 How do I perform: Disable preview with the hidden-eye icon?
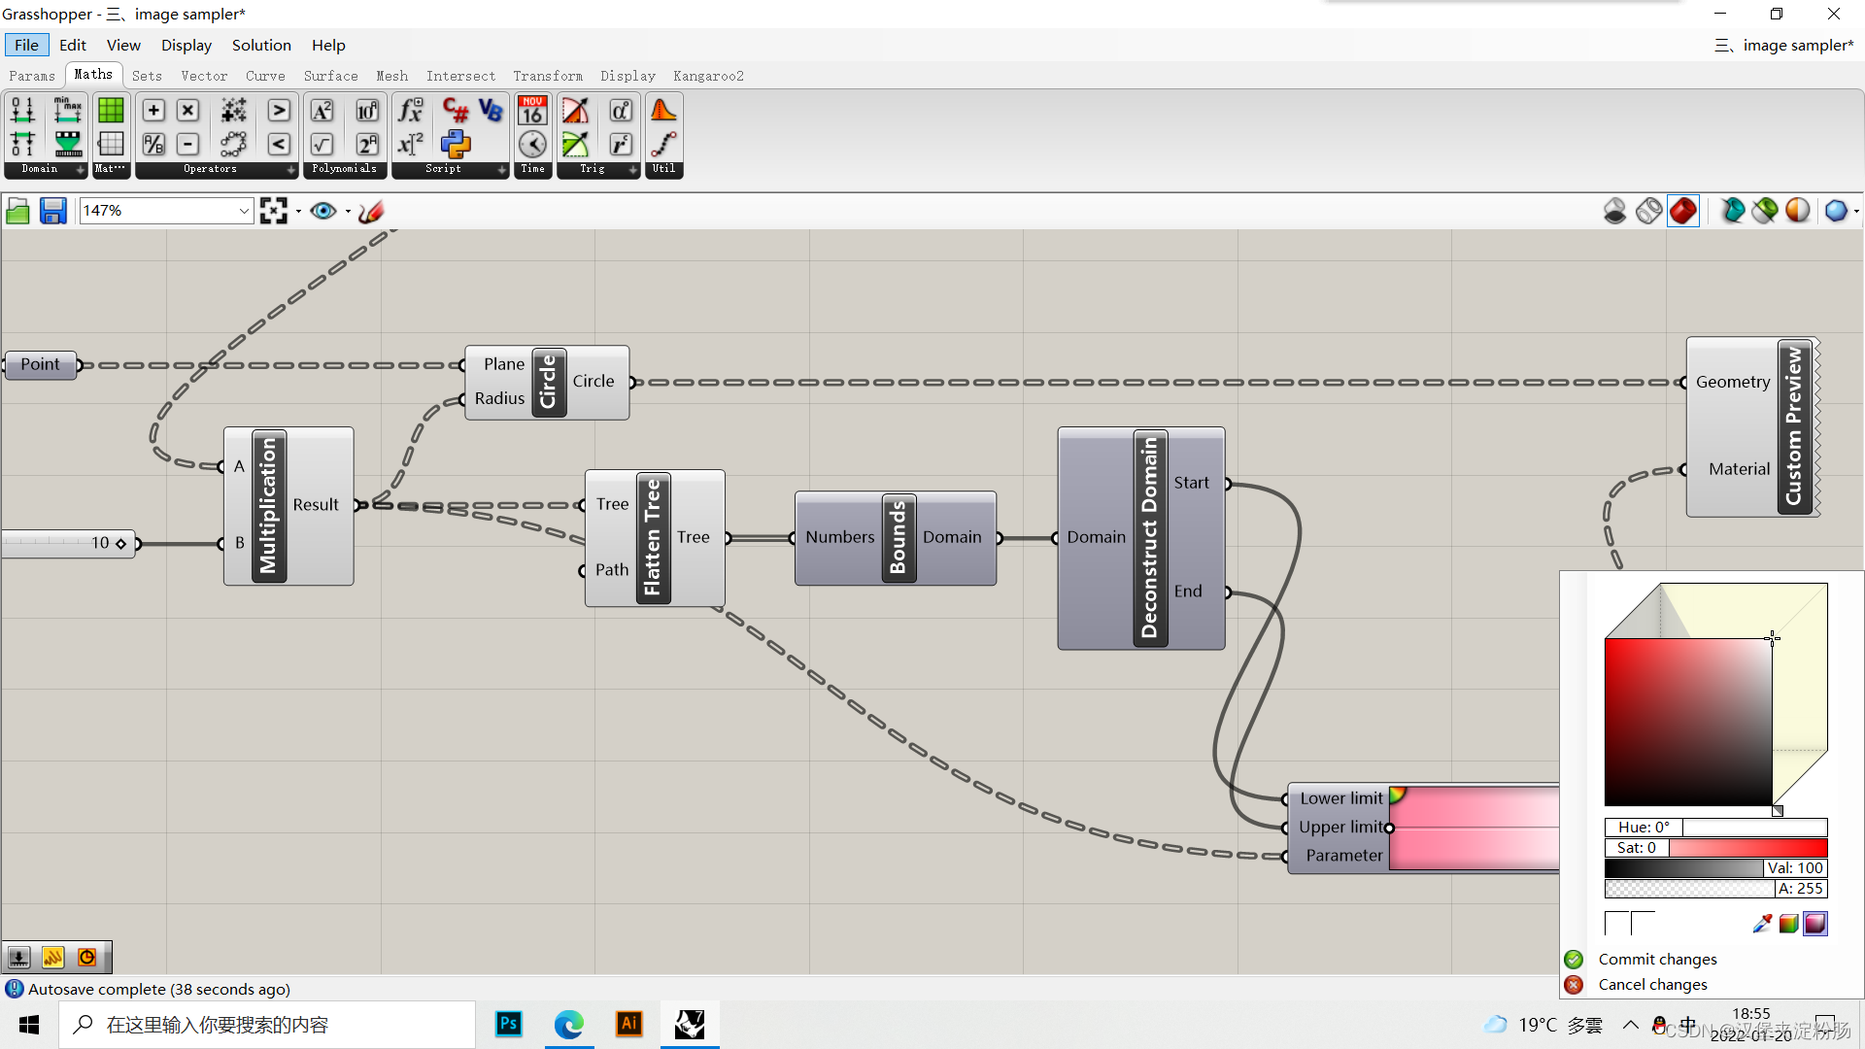1614,211
